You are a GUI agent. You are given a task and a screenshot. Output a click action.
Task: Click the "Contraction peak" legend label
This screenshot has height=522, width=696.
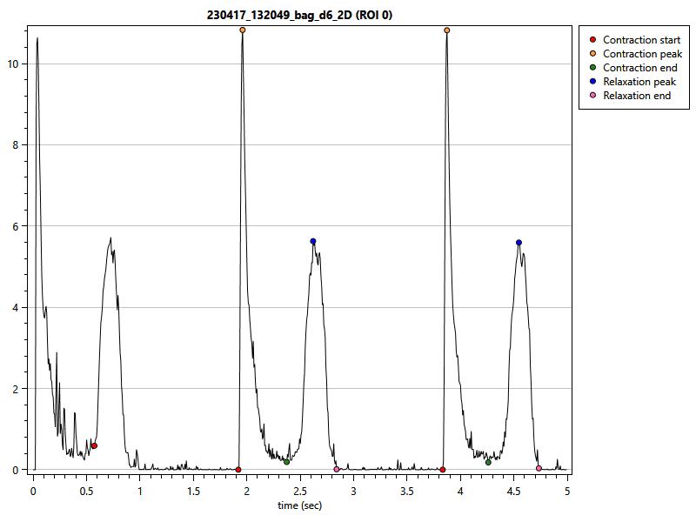click(641, 54)
